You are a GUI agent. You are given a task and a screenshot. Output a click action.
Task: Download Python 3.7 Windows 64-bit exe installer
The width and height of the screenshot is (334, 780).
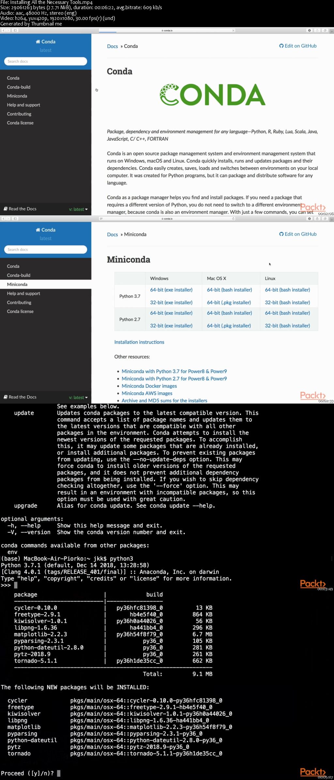[x=171, y=290]
